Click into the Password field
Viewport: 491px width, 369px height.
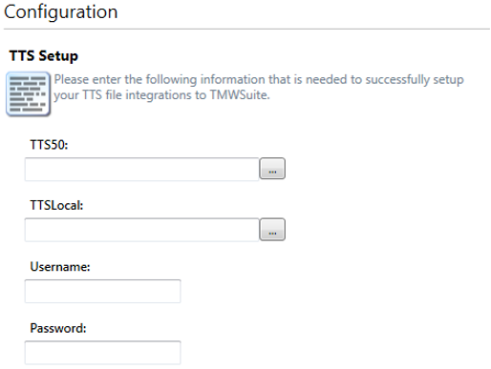tap(102, 353)
